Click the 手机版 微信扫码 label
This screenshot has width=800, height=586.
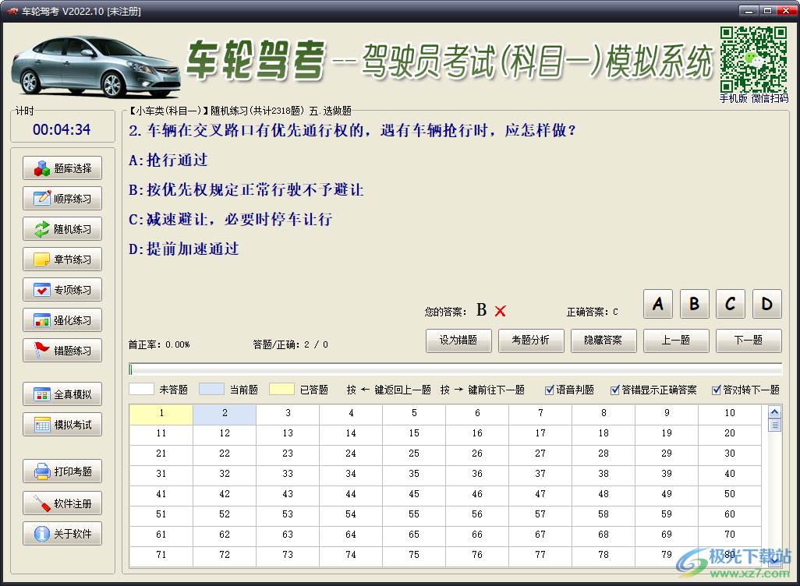click(754, 98)
